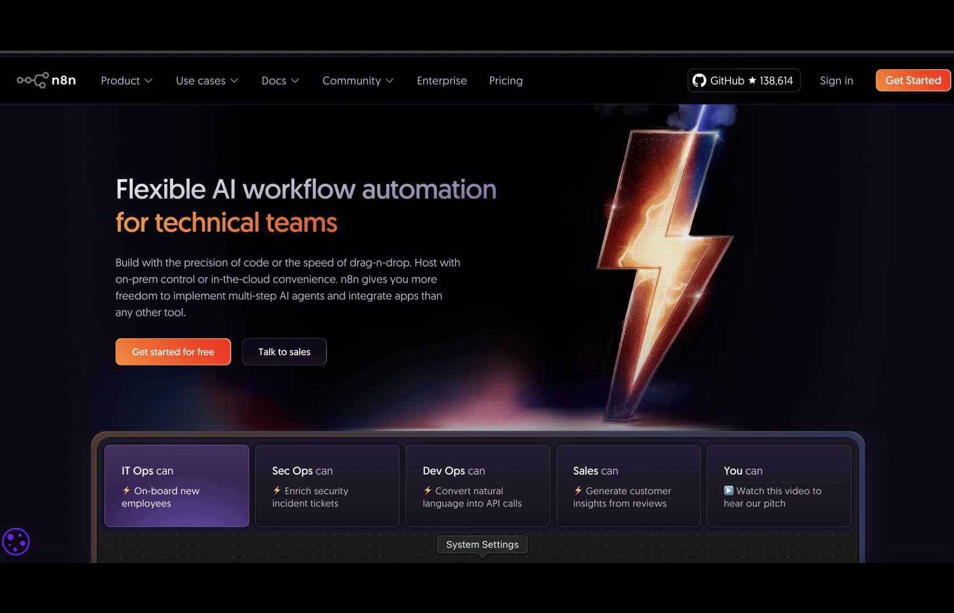Screen dimensions: 954x613
Task: Click the lightning icon in Sec Ops card
Action: pos(277,490)
